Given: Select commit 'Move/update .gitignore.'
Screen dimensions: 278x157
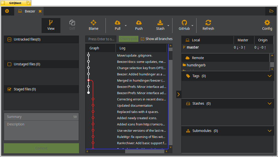Looking at the screenshot, I should (x=135, y=55).
